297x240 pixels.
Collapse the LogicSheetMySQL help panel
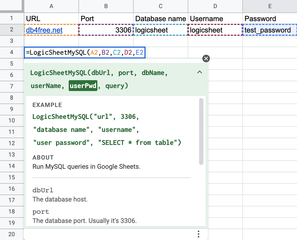[x=200, y=72]
